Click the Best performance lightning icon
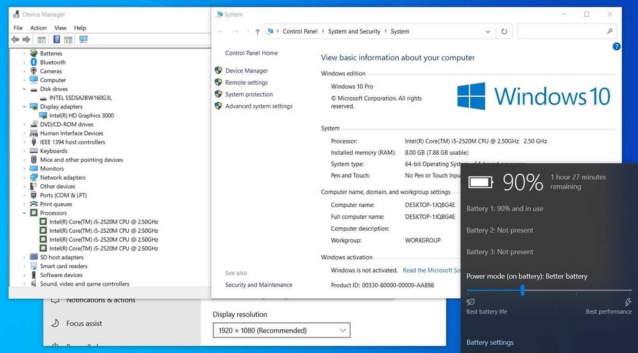638x353 pixels. click(x=628, y=302)
